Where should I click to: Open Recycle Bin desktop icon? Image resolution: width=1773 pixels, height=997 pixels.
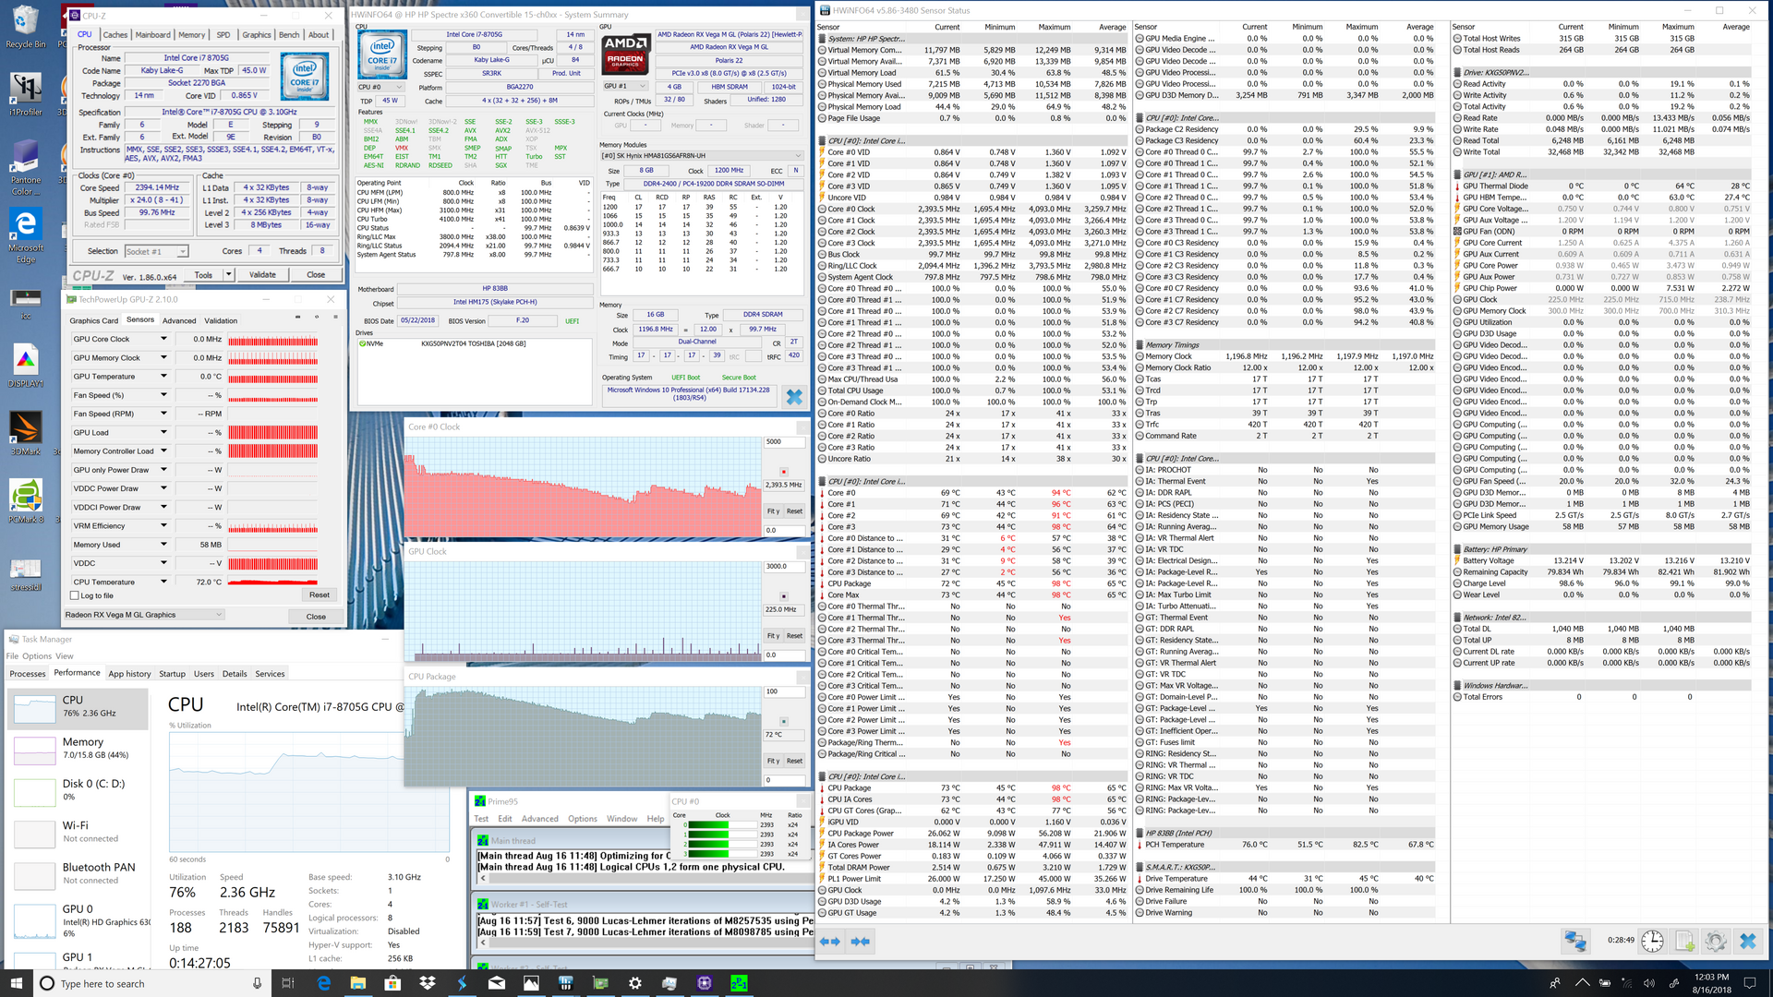25,28
